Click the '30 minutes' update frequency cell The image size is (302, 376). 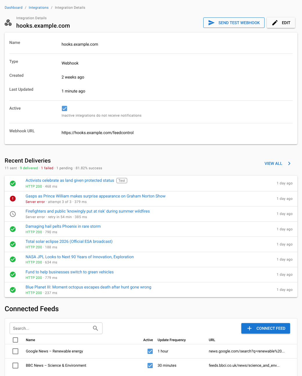[x=167, y=366]
